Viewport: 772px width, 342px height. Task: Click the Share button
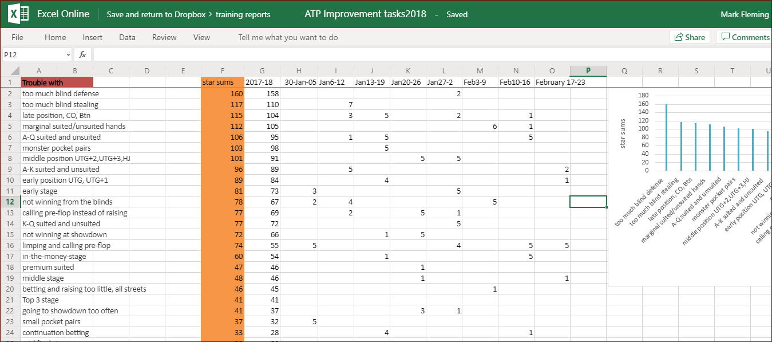click(x=690, y=37)
